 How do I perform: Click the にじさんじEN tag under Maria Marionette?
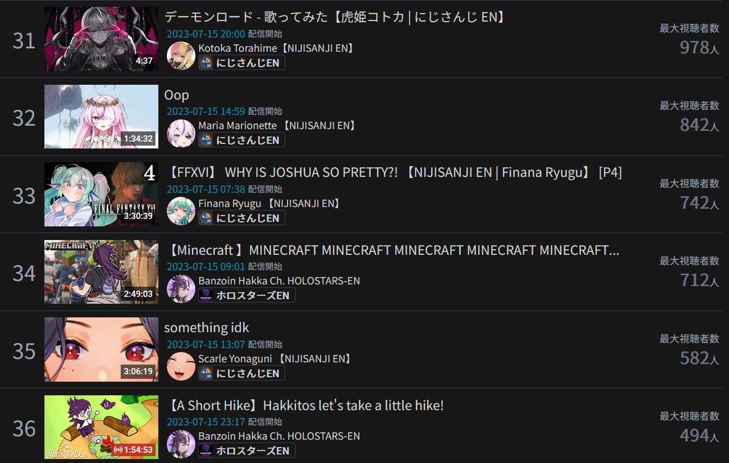click(241, 140)
